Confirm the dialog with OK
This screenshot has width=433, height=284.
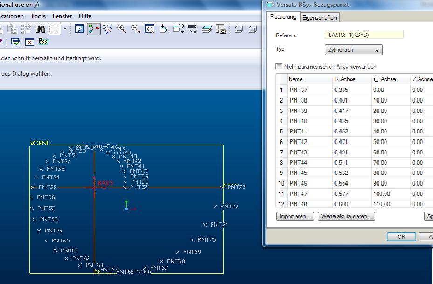[x=401, y=236]
